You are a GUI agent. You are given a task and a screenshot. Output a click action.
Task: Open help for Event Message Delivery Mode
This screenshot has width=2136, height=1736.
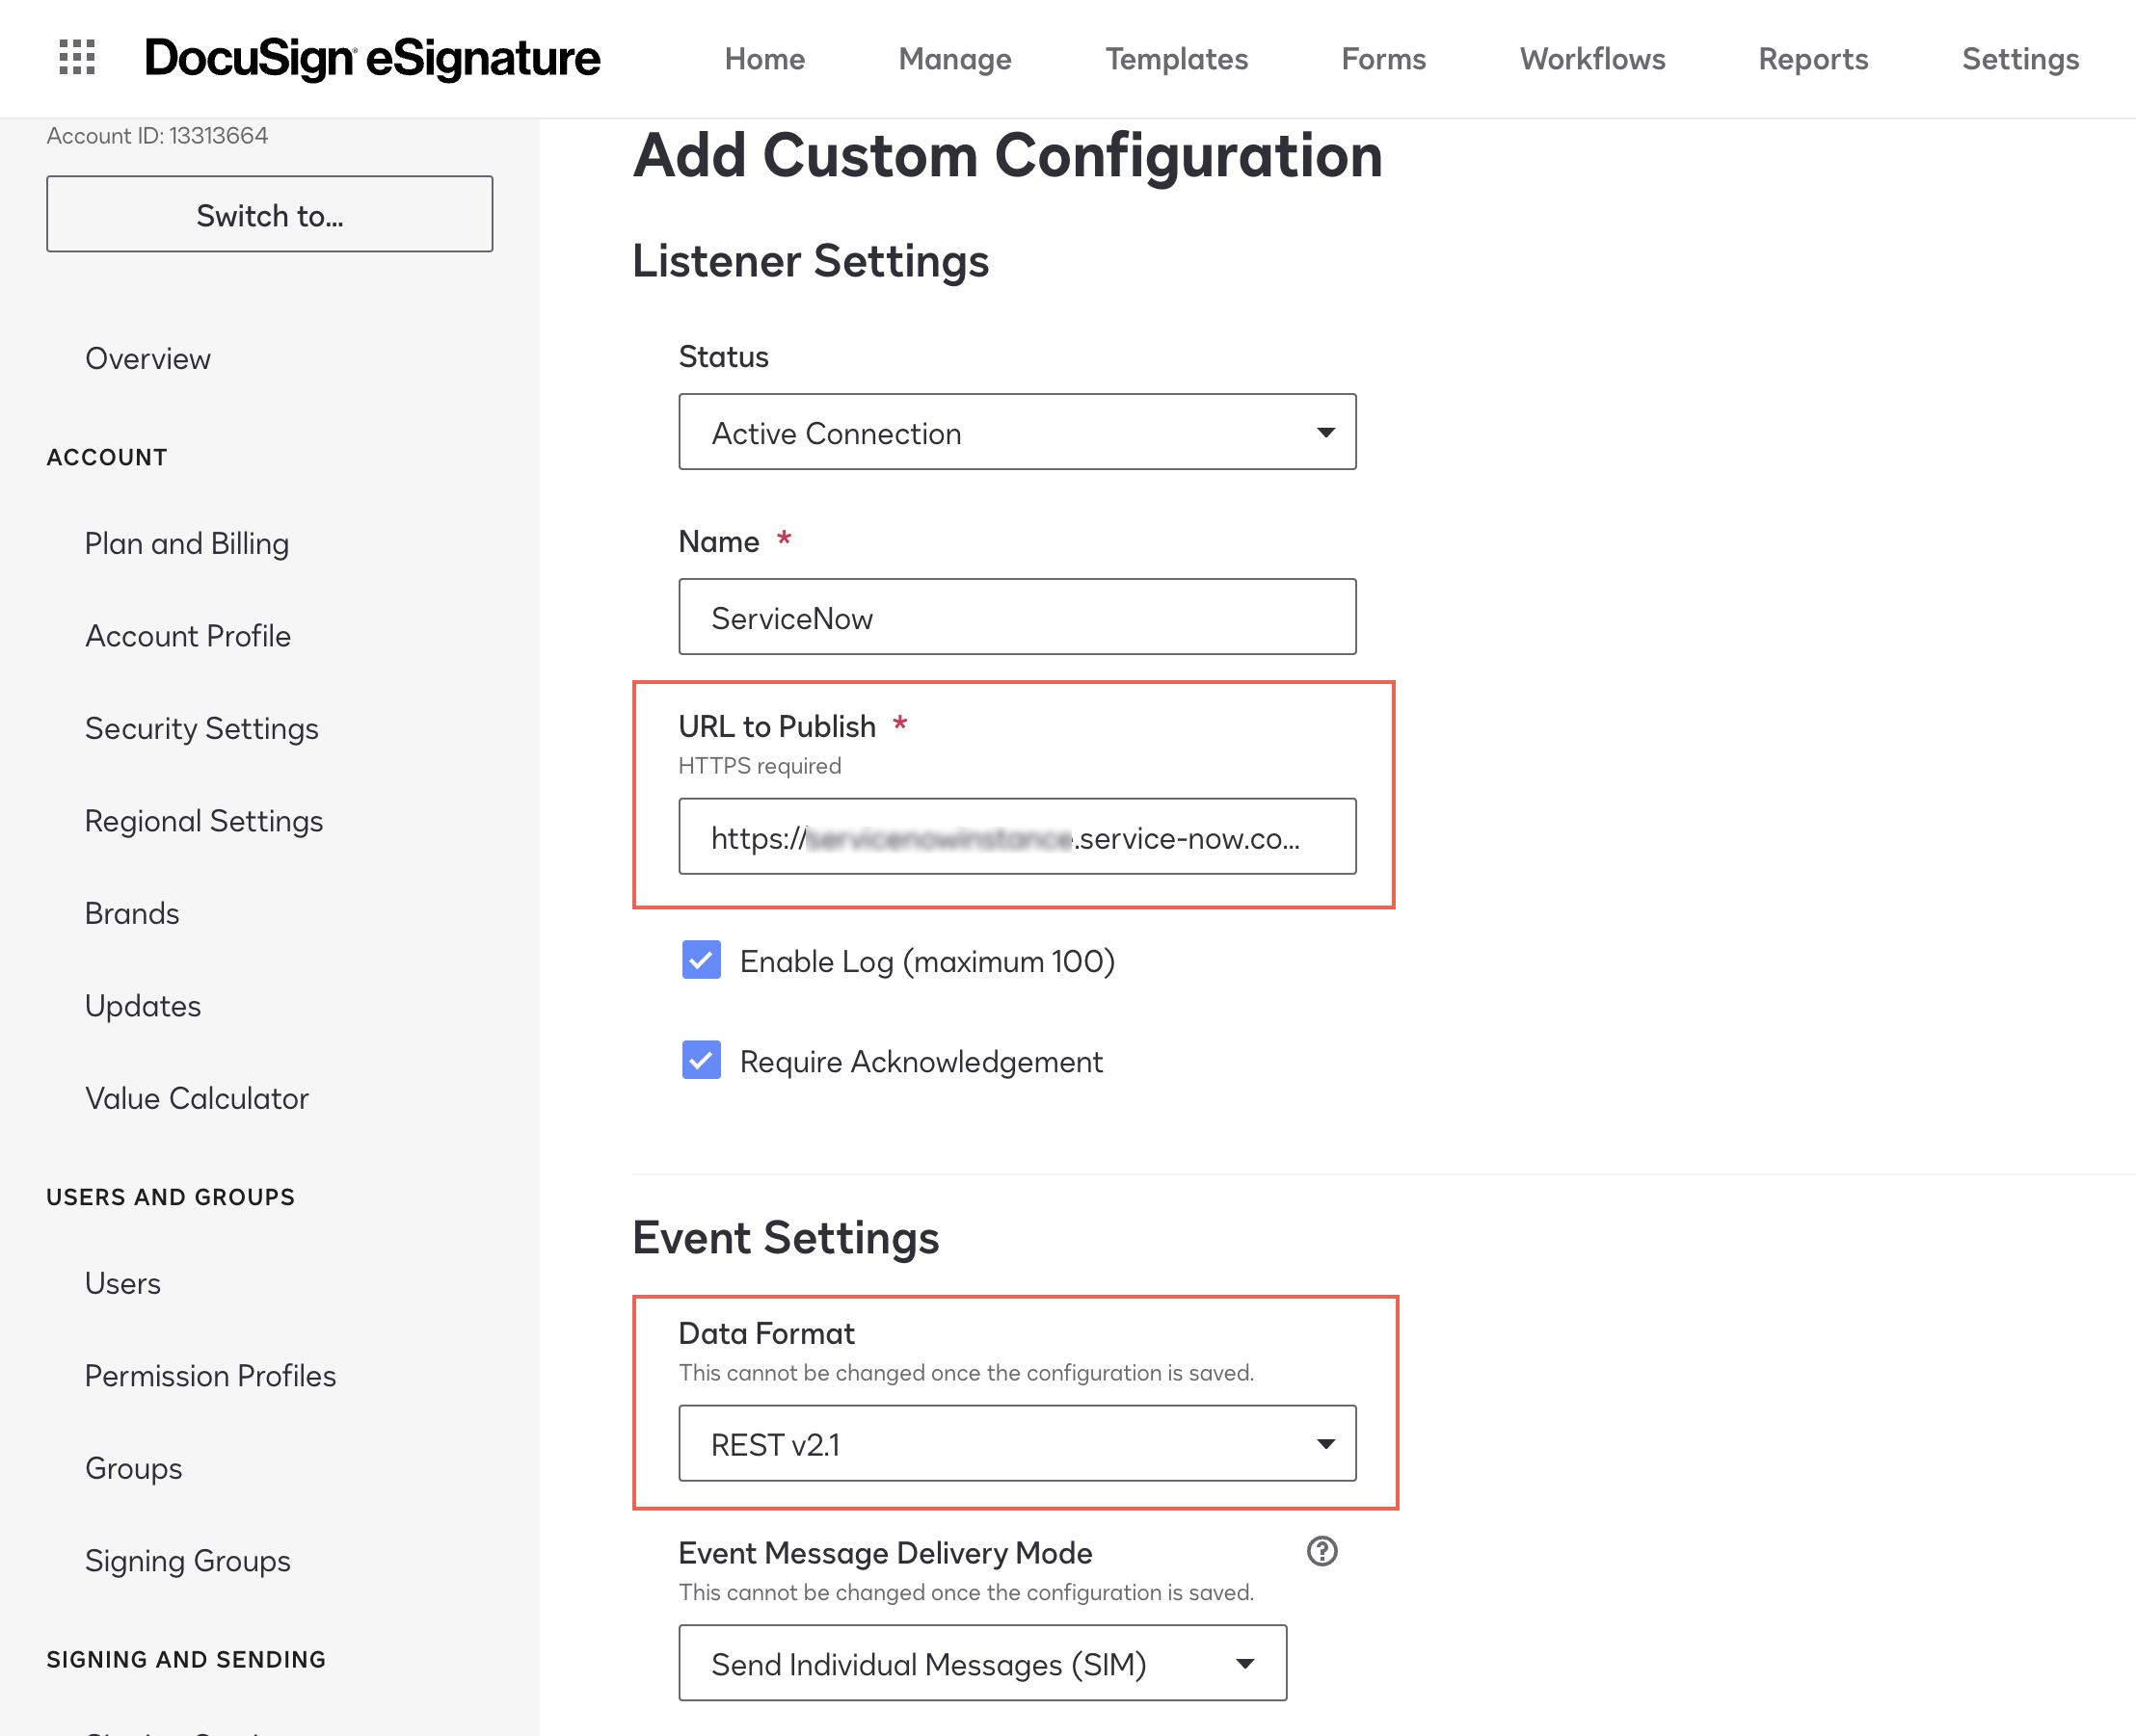pos(1322,1551)
